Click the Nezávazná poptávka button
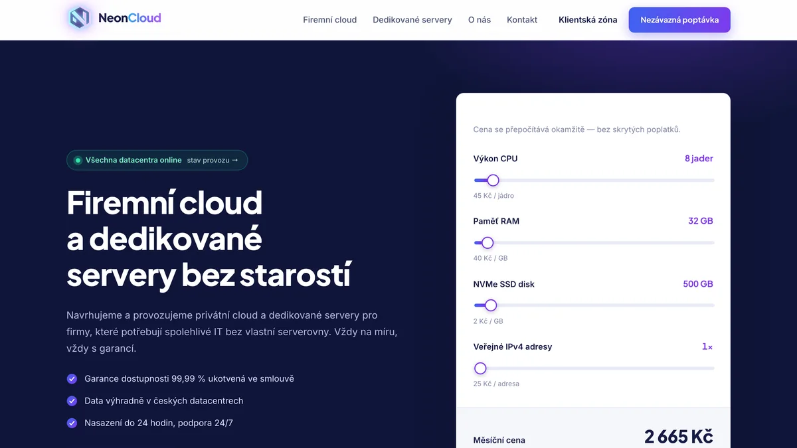 pos(679,20)
